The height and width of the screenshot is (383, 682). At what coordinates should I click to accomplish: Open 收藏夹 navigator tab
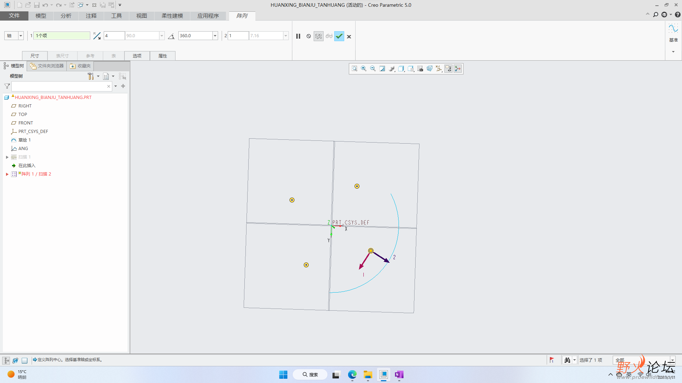pyautogui.click(x=80, y=66)
